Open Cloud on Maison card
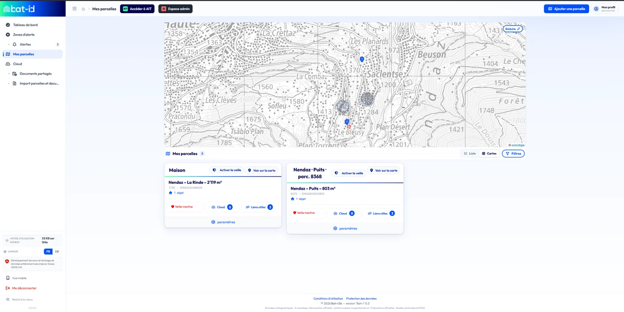 coord(222,207)
